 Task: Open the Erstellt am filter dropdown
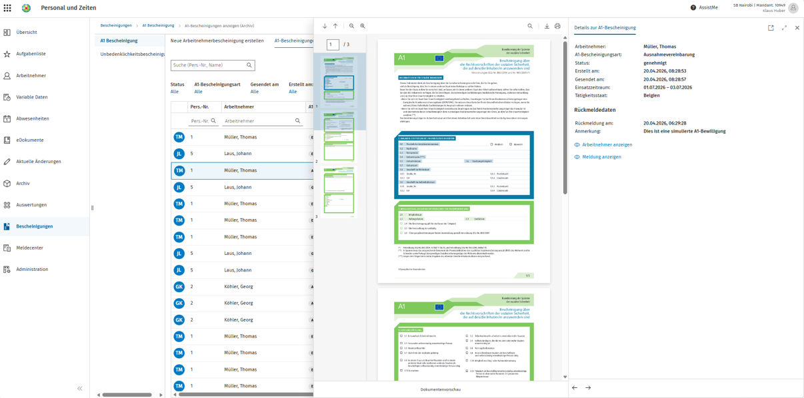coord(300,88)
